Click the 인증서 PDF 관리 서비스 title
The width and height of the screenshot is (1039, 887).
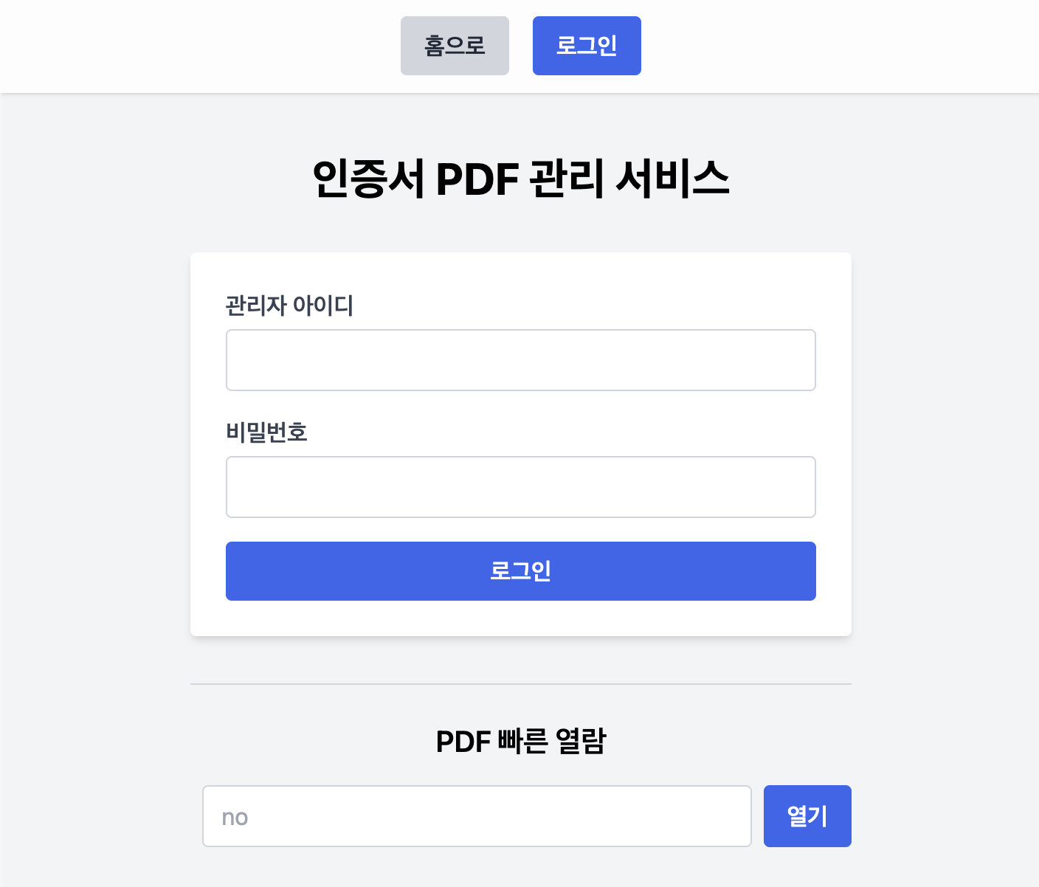(520, 177)
